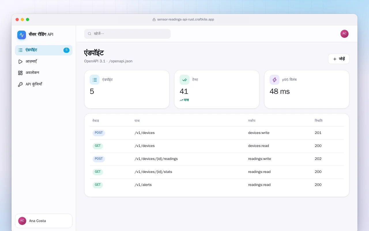The image size is (369, 231).
Task: Open the एंडपॉइंट sidebar section
Action: tap(44, 50)
